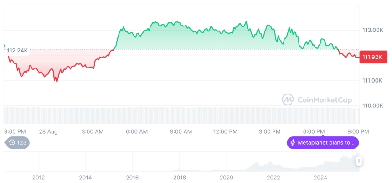
Task: Select year 2016 in the range navigator
Action: tap(132, 177)
